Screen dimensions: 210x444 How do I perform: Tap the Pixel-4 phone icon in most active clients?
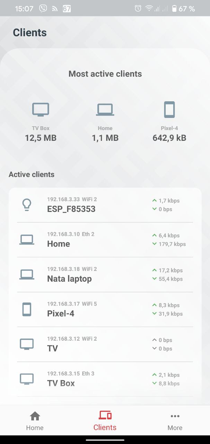[x=169, y=110]
